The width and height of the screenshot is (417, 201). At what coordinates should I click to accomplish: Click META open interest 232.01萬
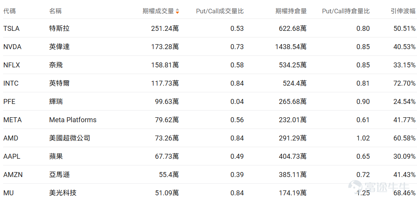pyautogui.click(x=293, y=120)
